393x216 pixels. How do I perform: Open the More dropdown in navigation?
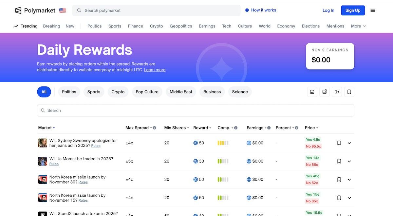tap(358, 26)
